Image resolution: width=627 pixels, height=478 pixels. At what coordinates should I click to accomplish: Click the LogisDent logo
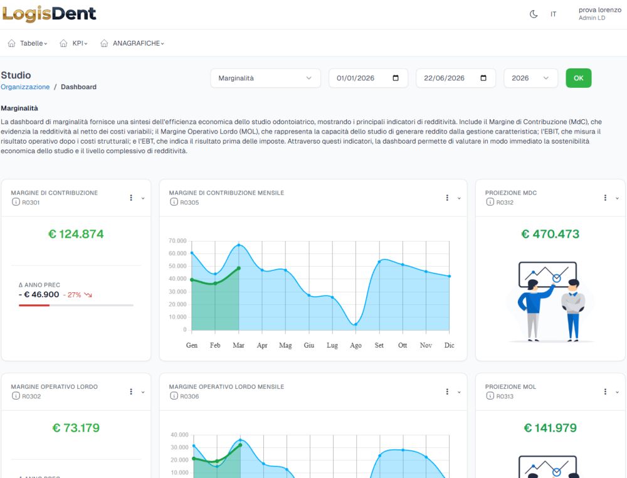pos(49,14)
